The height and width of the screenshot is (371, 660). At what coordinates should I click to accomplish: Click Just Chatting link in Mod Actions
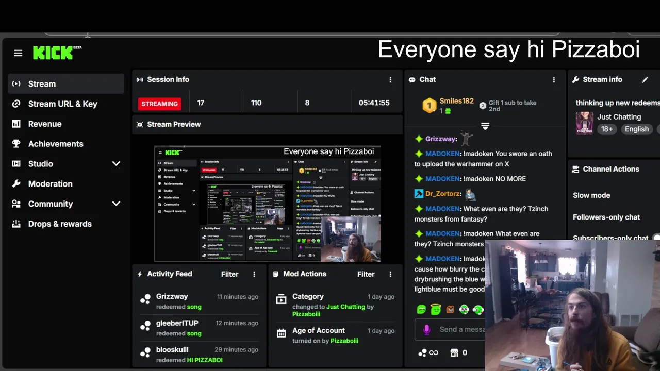345,307
